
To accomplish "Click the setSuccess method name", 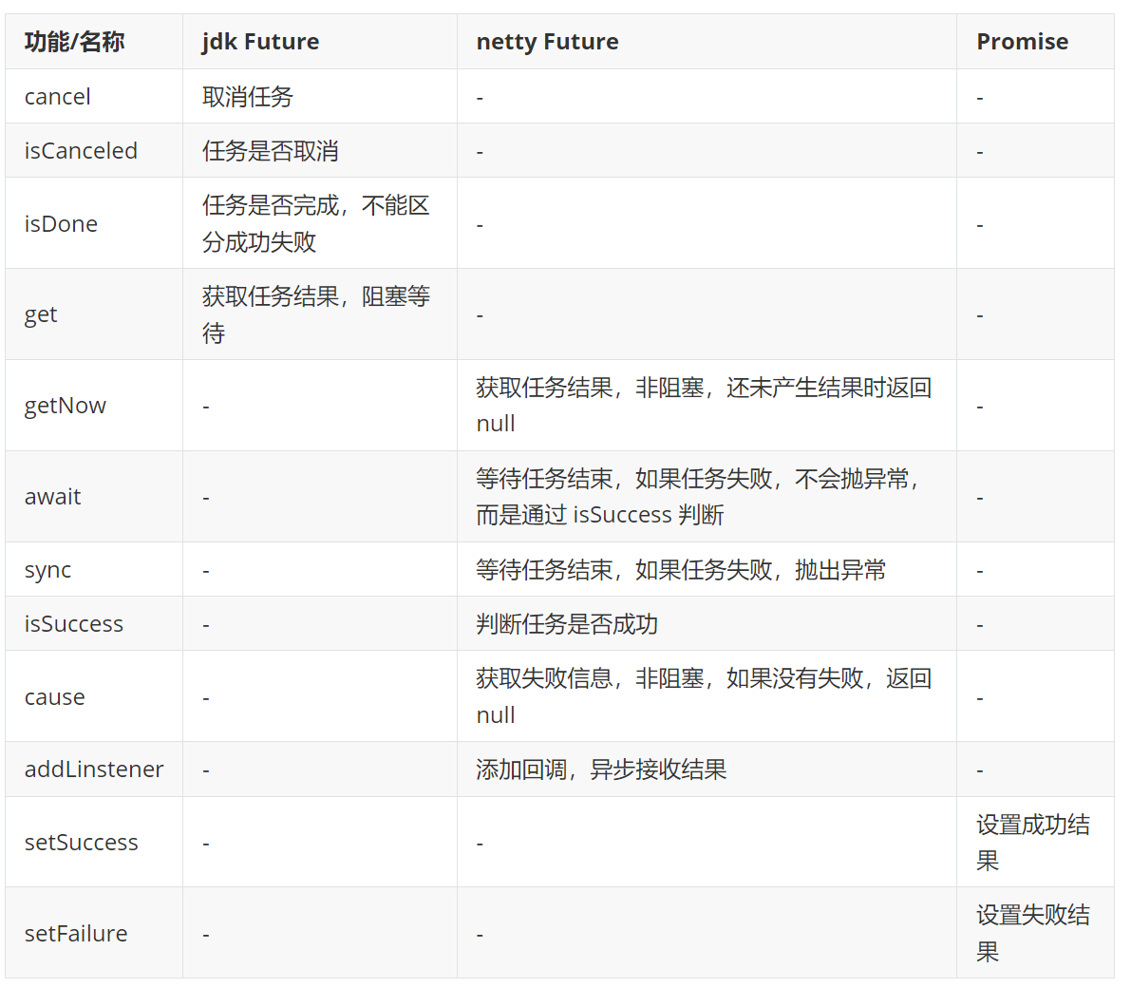I will pos(82,843).
